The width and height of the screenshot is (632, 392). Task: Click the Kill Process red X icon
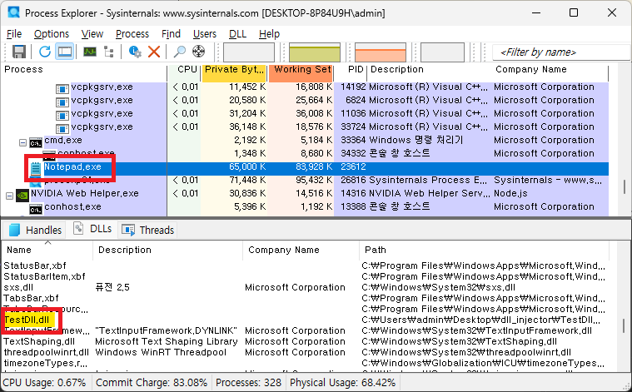coord(154,52)
